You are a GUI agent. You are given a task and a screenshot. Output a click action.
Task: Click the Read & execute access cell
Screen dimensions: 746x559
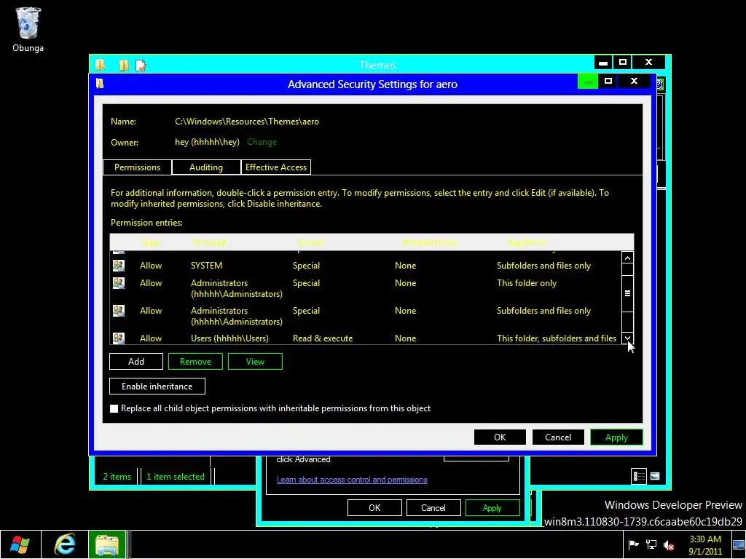click(x=323, y=338)
